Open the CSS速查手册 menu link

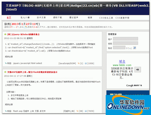[x=122, y=18]
